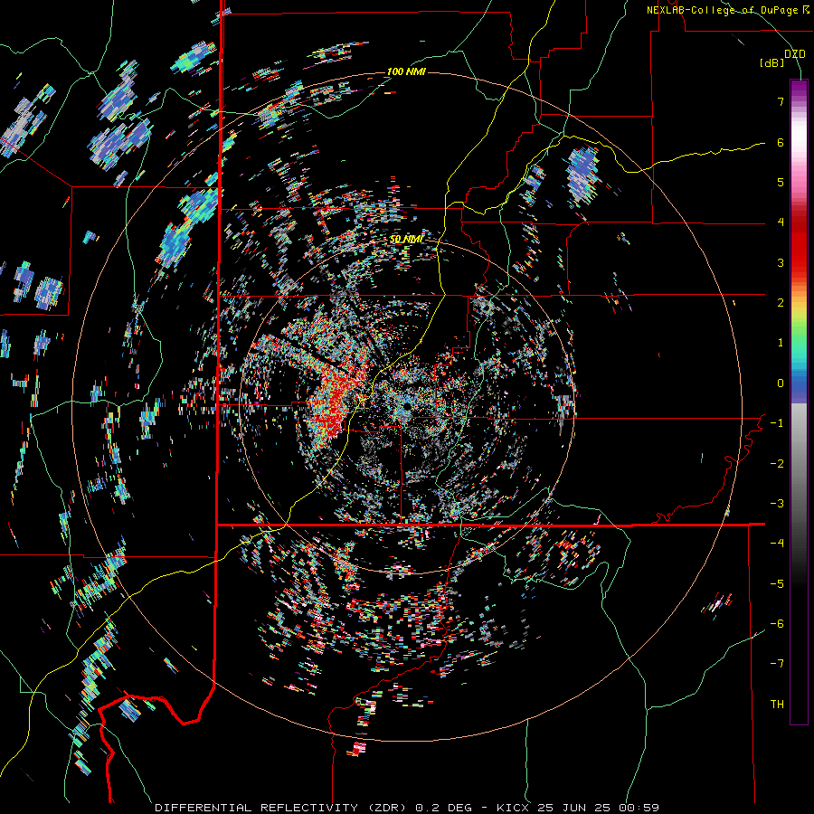Click the 00:59 timestamp
Viewport: 814px width, 814px height.
(x=639, y=808)
